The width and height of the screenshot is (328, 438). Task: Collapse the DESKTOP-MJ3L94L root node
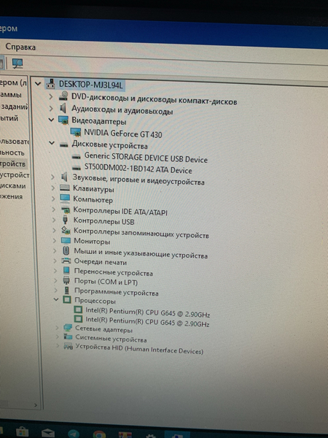[x=38, y=83]
